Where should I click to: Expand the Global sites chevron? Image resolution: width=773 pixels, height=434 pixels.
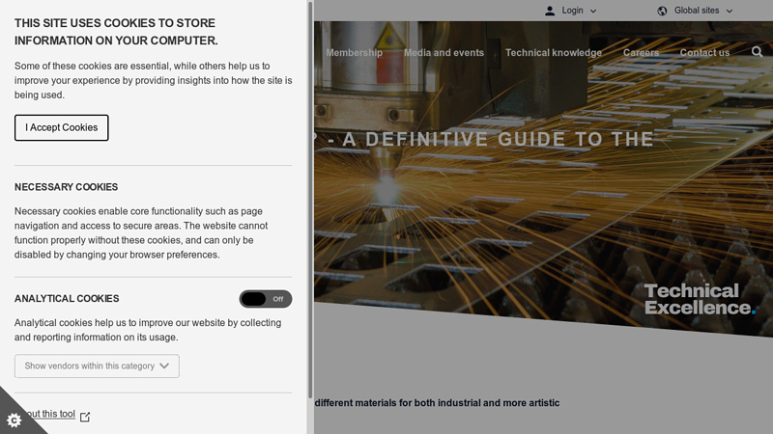pyautogui.click(x=730, y=11)
